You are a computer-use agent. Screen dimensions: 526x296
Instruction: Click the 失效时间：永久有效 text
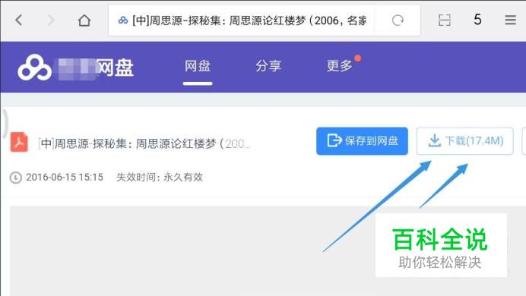(160, 177)
